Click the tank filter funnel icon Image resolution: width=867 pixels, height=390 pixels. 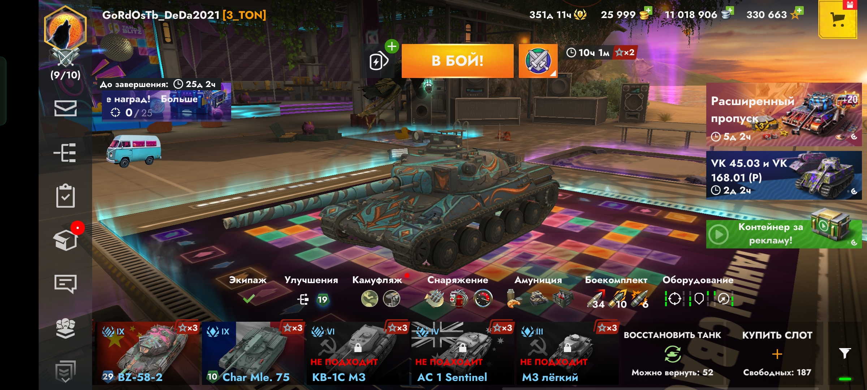click(x=845, y=353)
